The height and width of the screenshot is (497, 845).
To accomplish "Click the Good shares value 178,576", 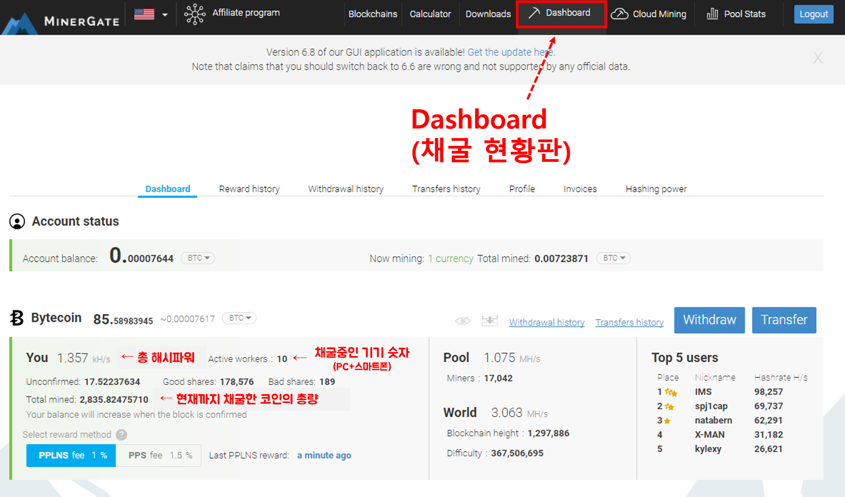I will [x=236, y=382].
